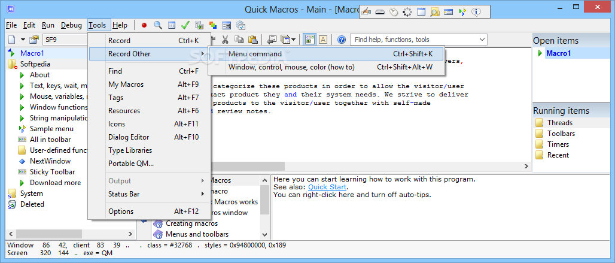The height and width of the screenshot is (263, 615).
Task: Open the Run menu
Action: coord(48,25)
